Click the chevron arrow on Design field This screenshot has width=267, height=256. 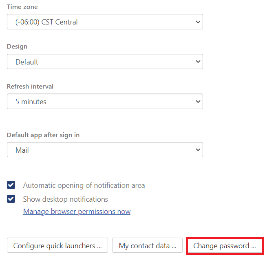(x=198, y=62)
